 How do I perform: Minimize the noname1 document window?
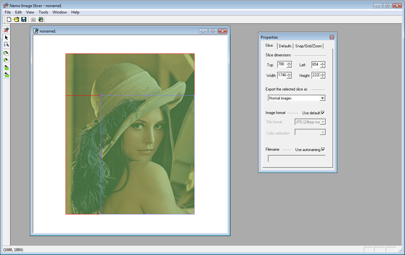[203, 31]
